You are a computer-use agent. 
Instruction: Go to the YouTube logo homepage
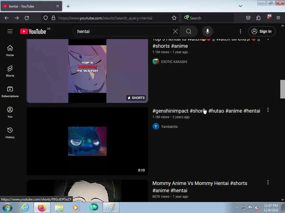33,31
